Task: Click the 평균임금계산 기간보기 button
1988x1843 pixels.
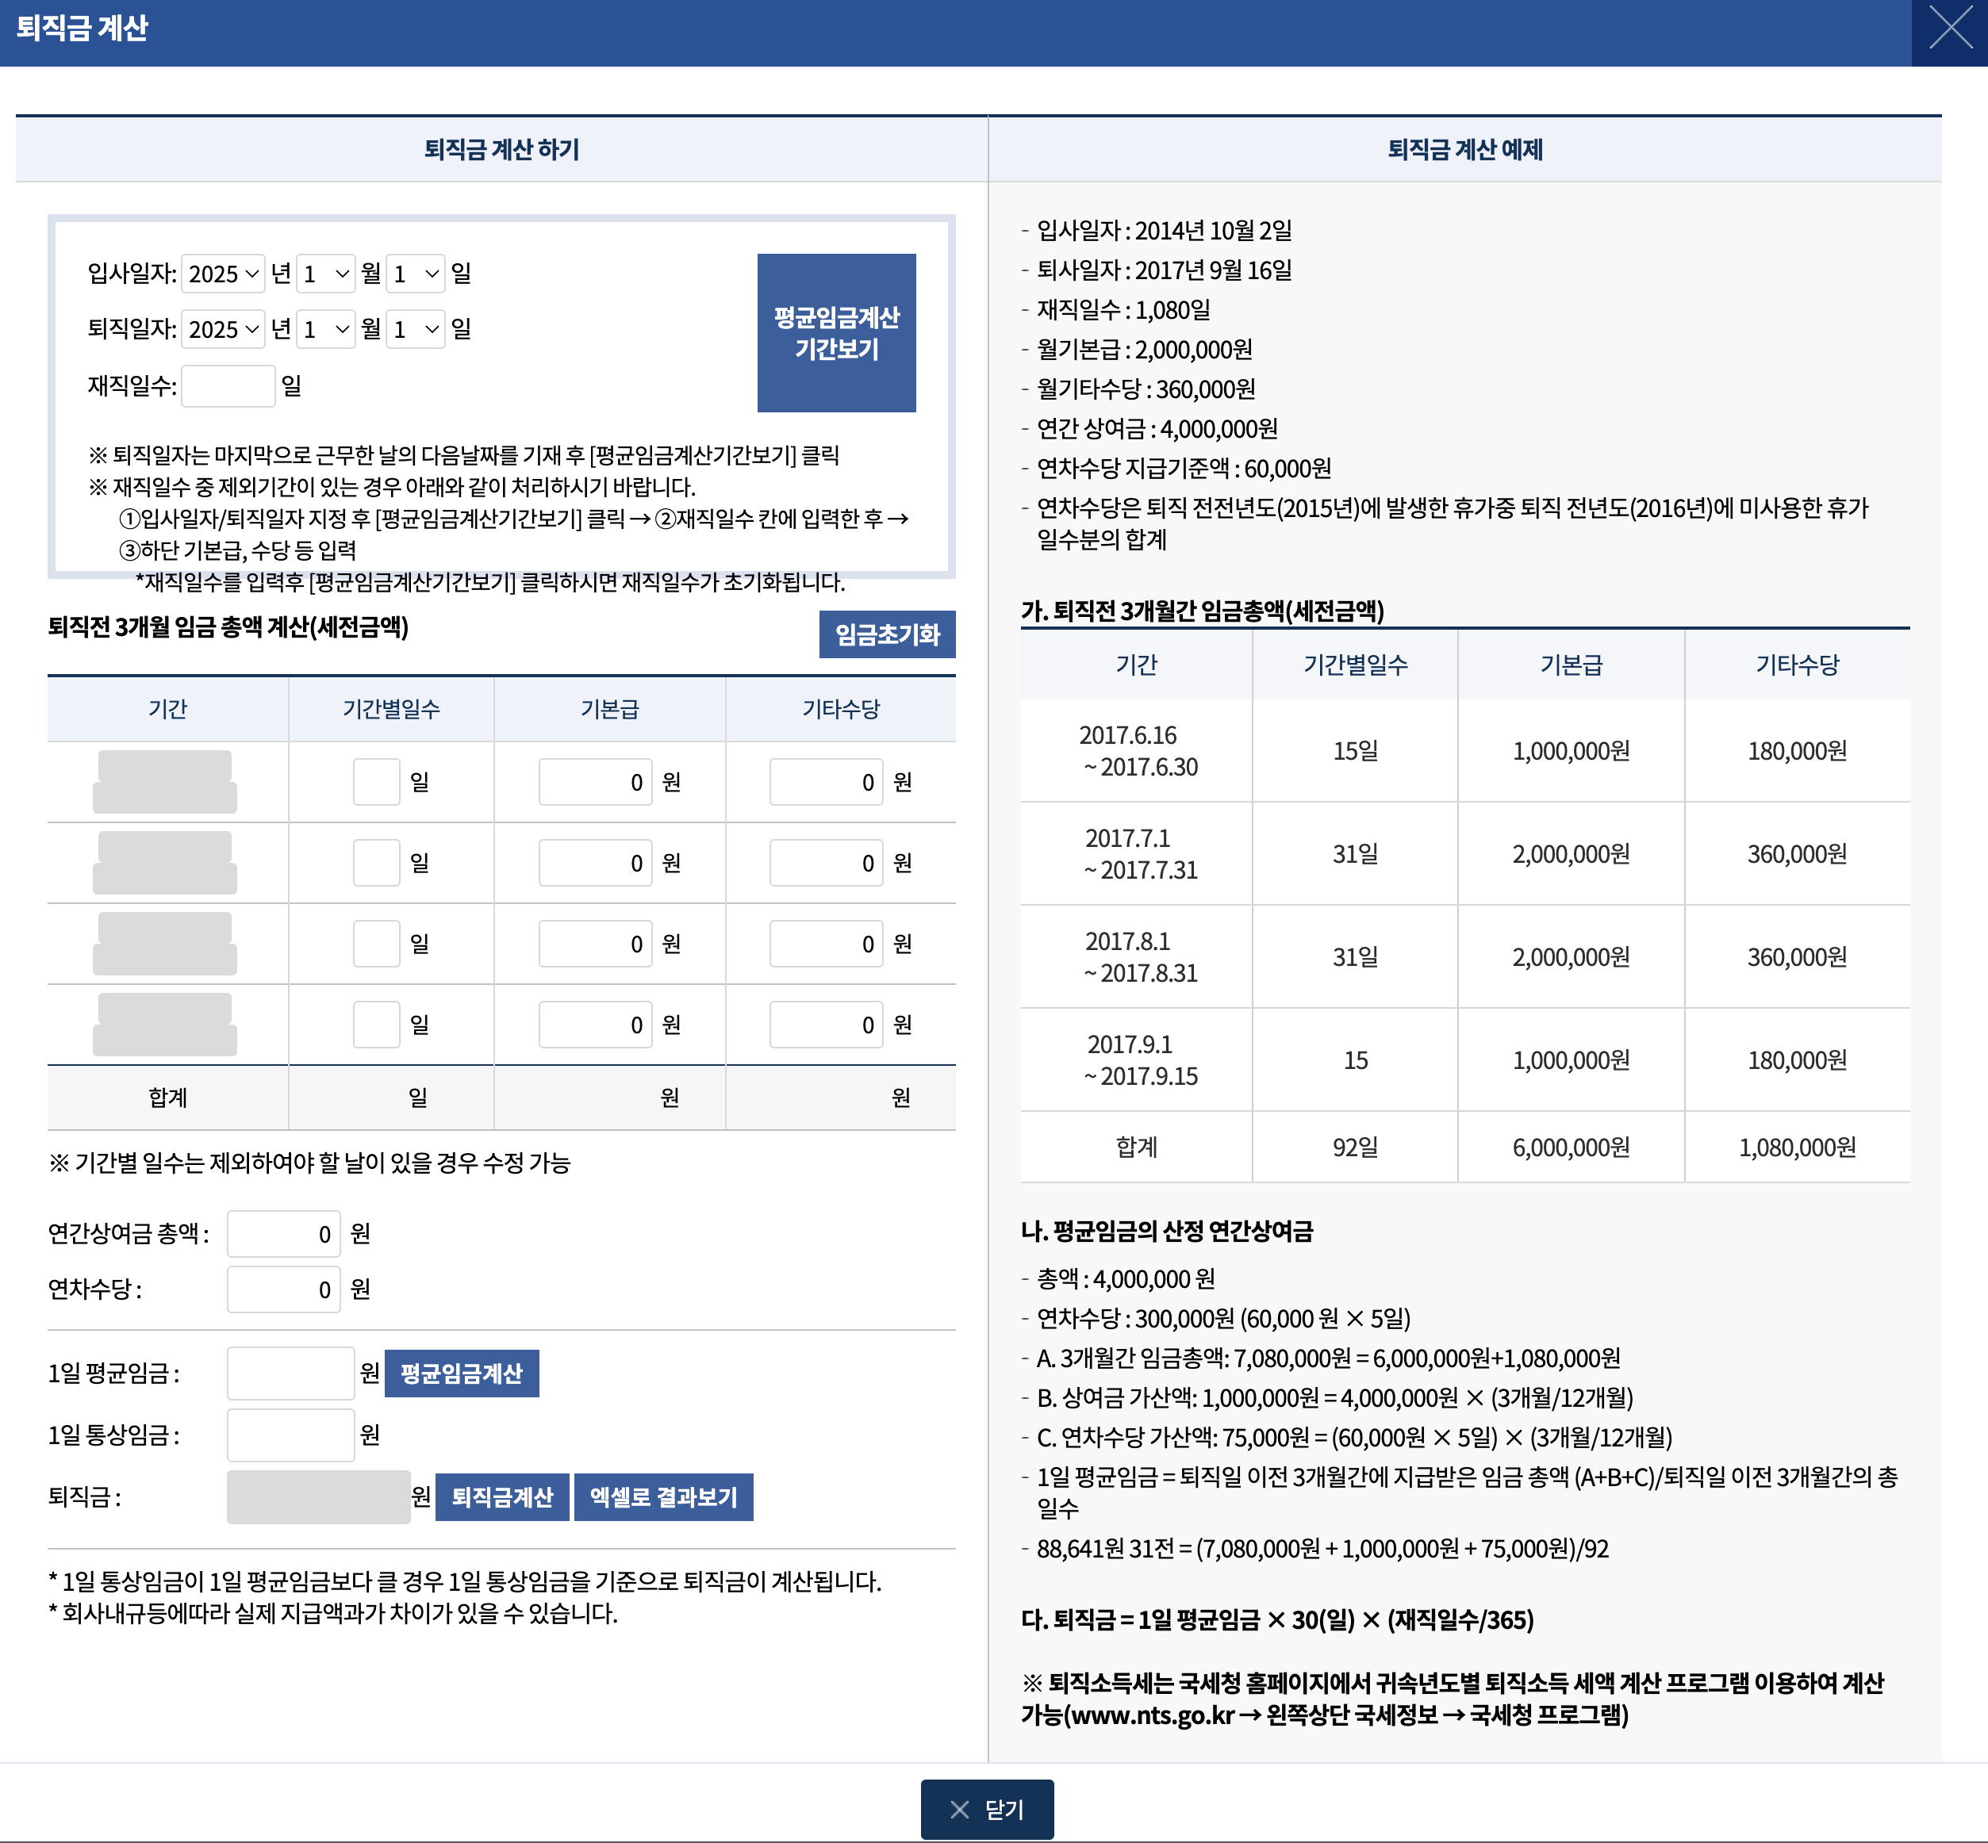Action: click(836, 333)
